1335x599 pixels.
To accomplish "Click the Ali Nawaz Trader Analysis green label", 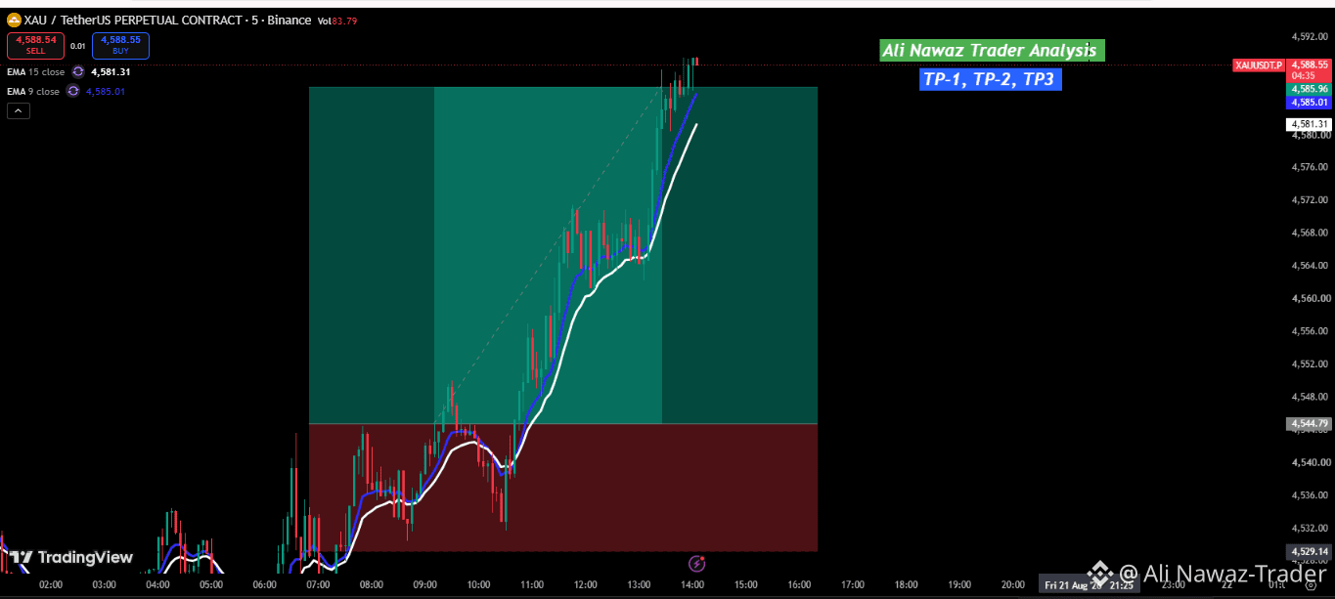I will click(x=992, y=51).
